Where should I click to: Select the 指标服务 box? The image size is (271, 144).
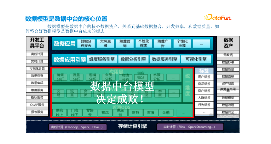pyautogui.click(x=37, y=97)
